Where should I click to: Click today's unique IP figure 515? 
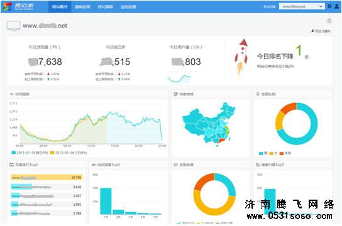point(115,62)
